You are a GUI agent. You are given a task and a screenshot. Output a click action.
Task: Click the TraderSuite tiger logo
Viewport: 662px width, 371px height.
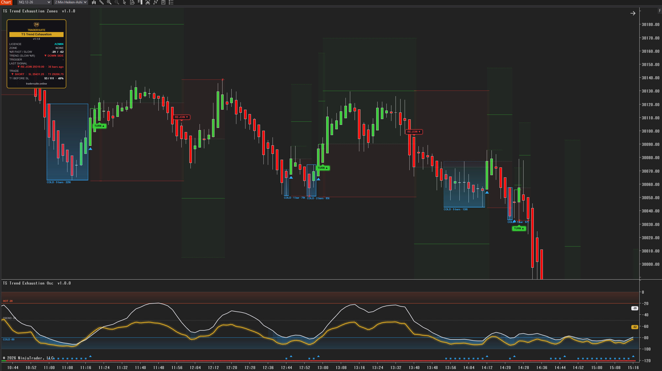[36, 25]
